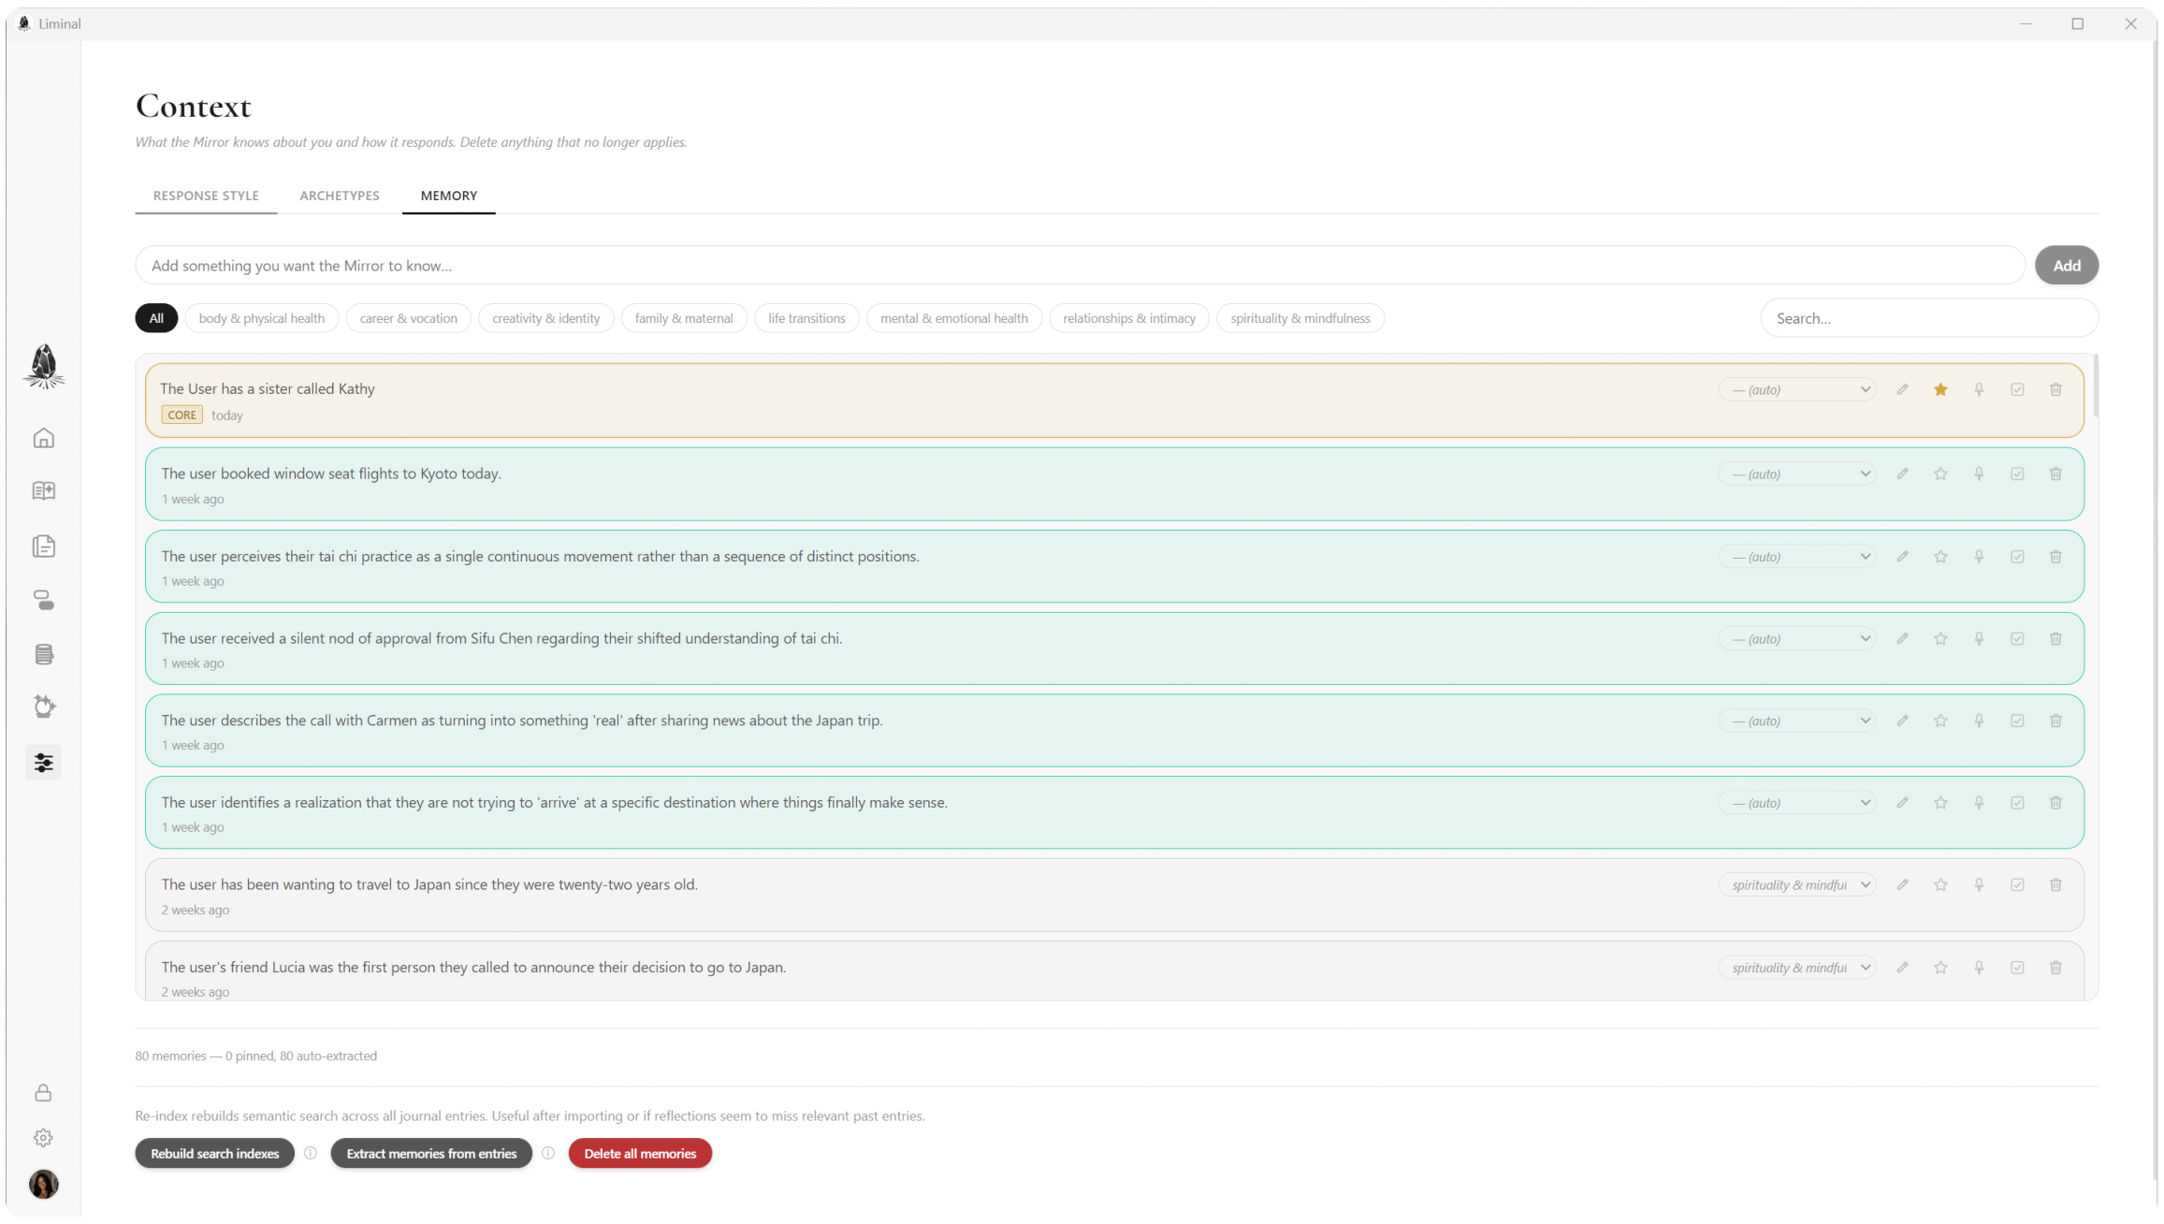Image resolution: width=2164 pixels, height=1224 pixels.
Task: Tick the checkbox on 'tai chi practice' memory
Action: 2017,557
